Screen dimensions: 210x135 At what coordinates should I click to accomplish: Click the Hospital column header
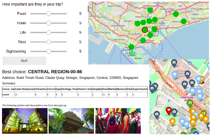click(97, 89)
